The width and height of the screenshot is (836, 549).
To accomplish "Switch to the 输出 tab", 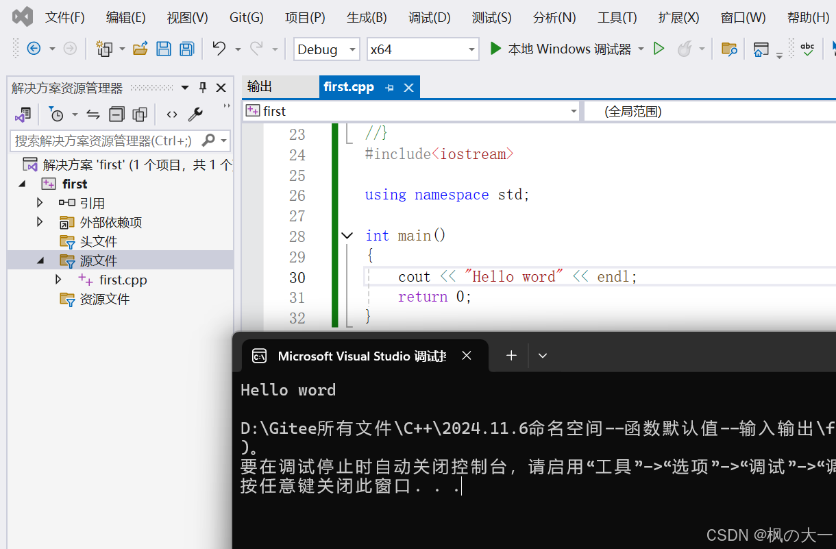I will click(260, 87).
